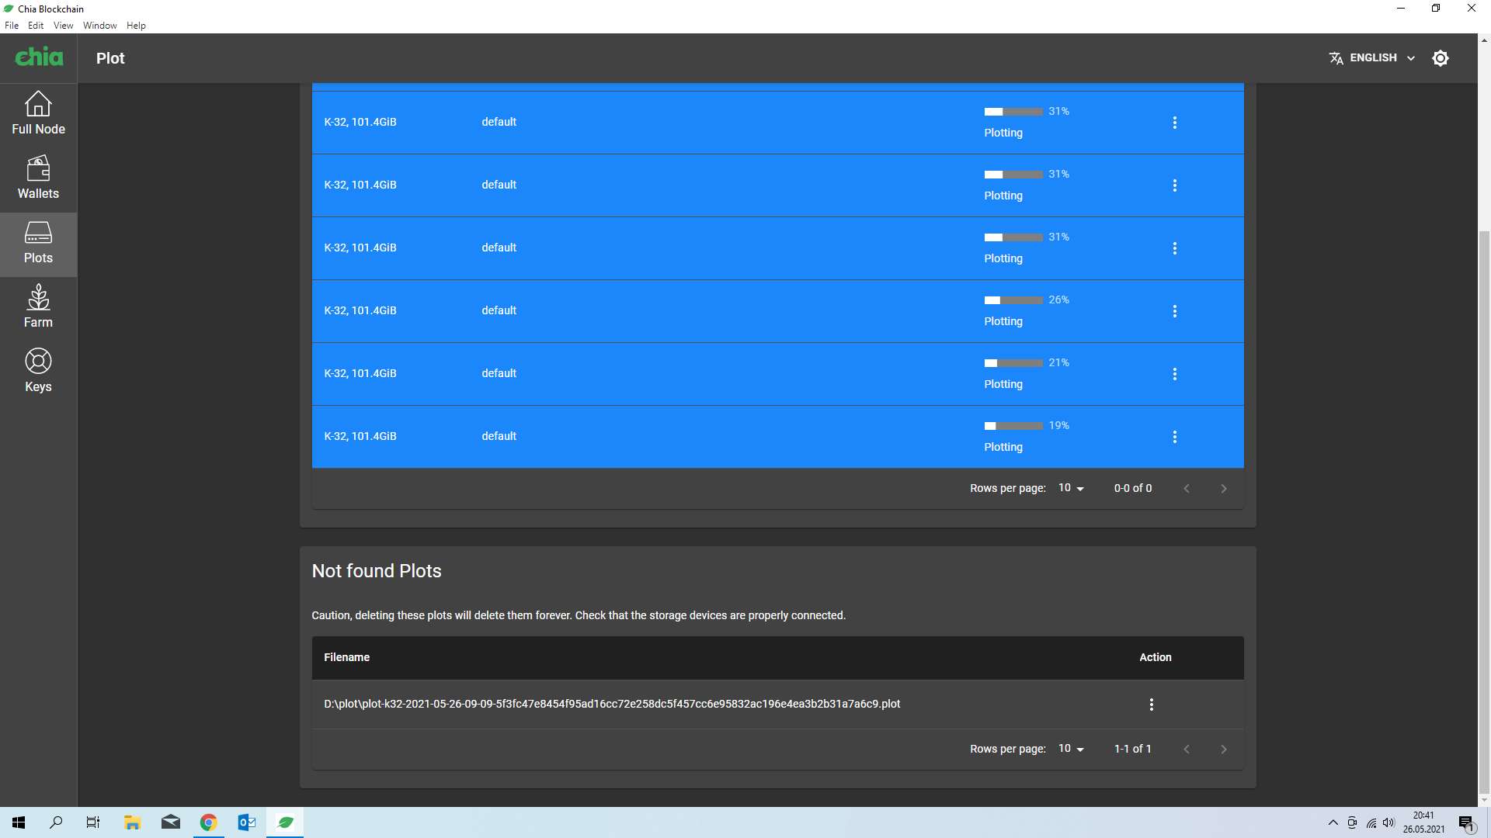
Task: Open the View menu
Action: coord(63,26)
